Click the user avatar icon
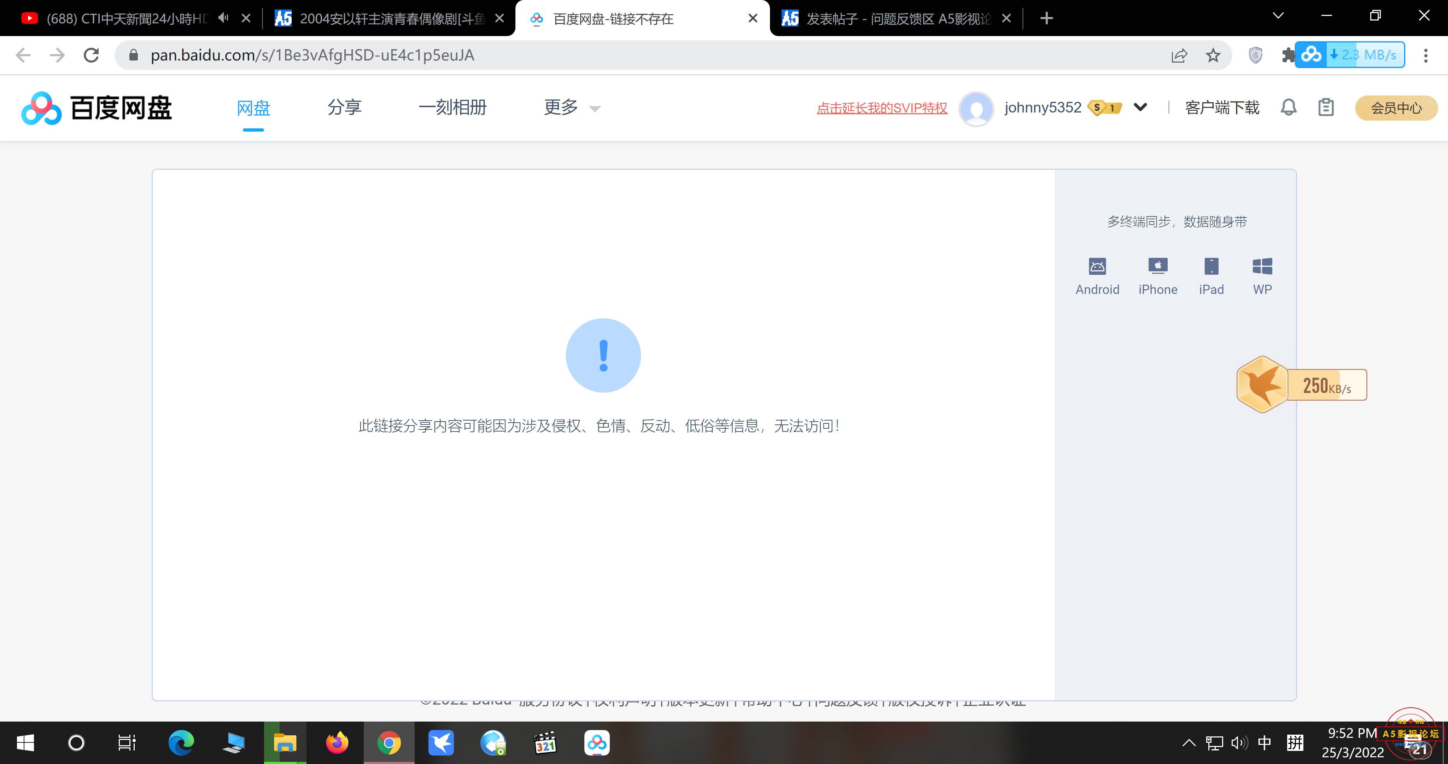Screen dimensions: 1448x764 coord(976,109)
